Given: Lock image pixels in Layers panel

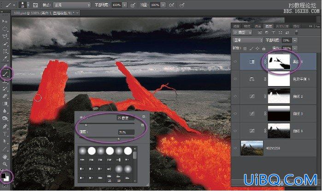Looking at the screenshot, I should pos(251,48).
